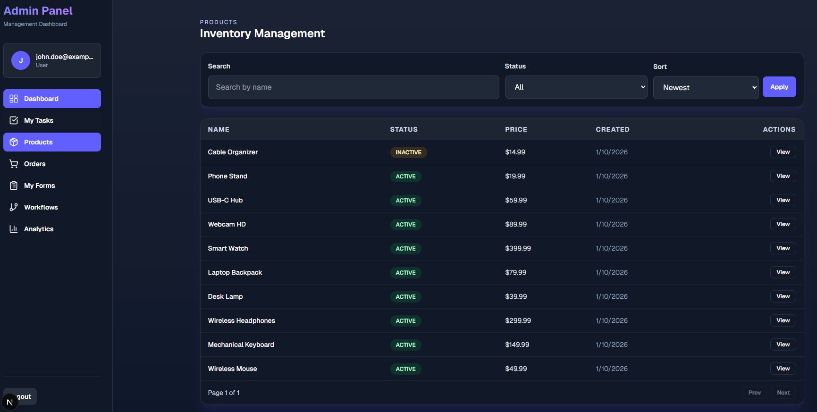Screen dimensions: 817x412
Task: Focus the Search by name field
Action: click(353, 87)
